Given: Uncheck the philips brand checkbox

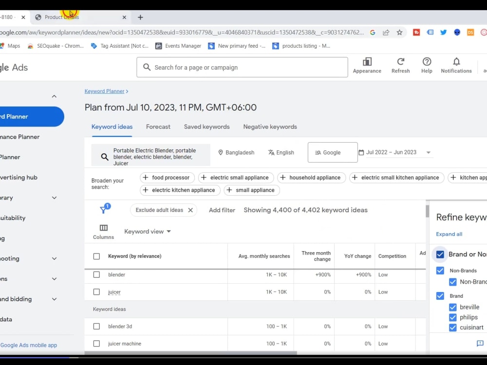Looking at the screenshot, I should pos(452,317).
